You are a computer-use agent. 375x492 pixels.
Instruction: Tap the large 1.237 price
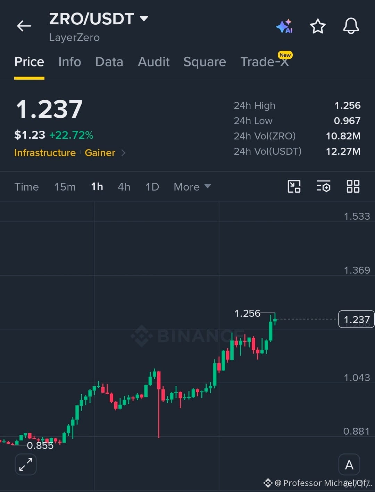49,109
